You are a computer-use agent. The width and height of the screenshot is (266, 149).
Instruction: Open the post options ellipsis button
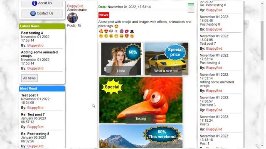[191, 9]
